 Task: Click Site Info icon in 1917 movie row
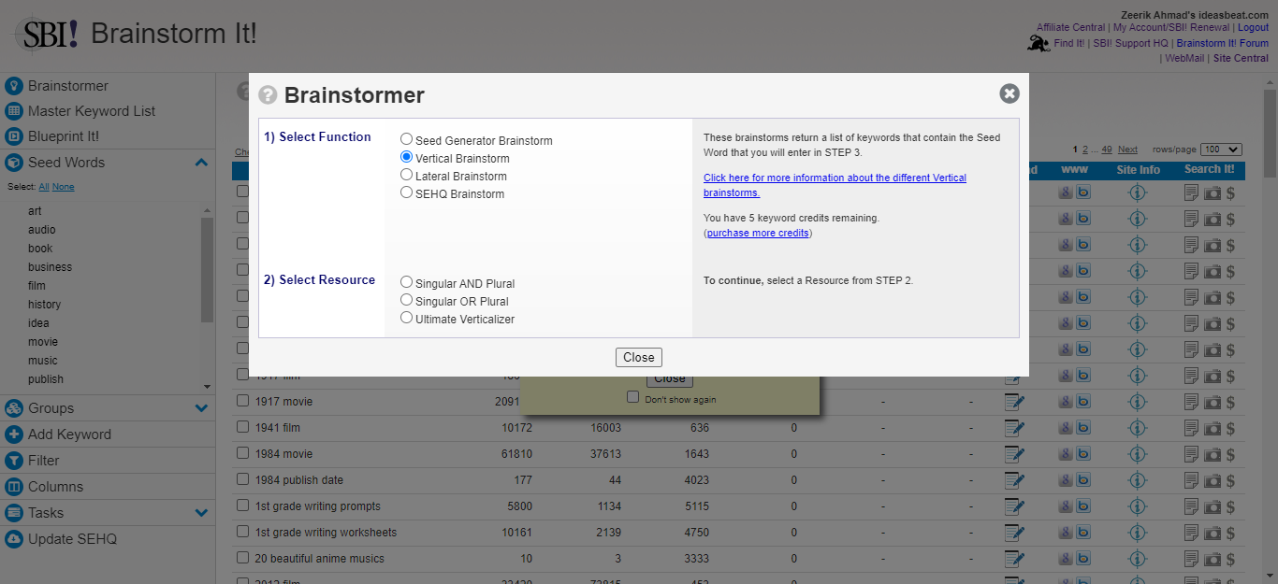pos(1138,402)
